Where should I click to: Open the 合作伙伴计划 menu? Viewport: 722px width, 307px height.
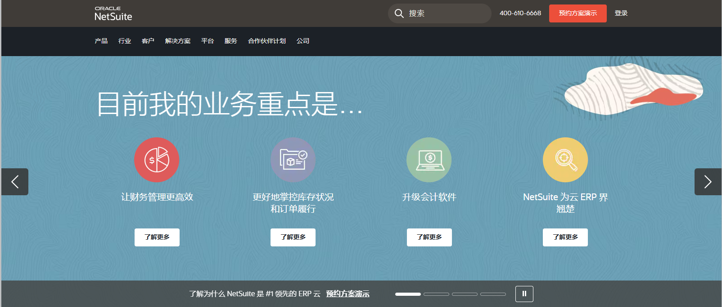pos(267,41)
